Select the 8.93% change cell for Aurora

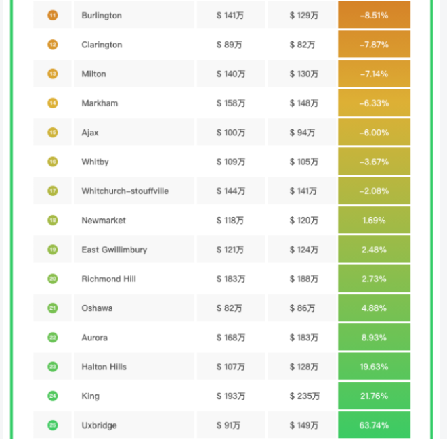374,338
